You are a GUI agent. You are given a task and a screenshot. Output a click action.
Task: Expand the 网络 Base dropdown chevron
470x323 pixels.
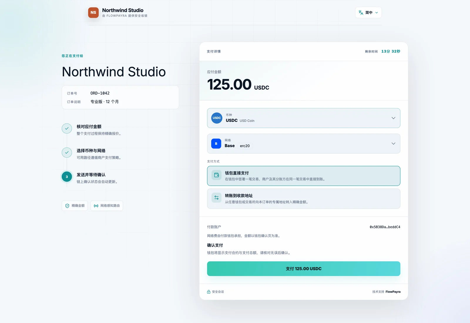[393, 144]
